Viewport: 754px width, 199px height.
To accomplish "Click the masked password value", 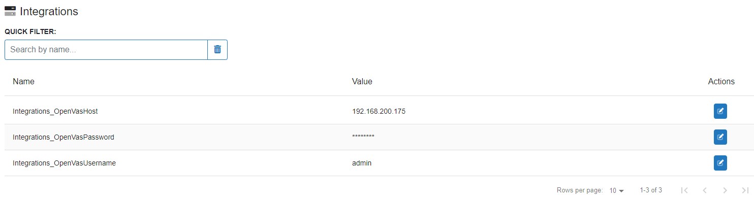I will pos(363,137).
